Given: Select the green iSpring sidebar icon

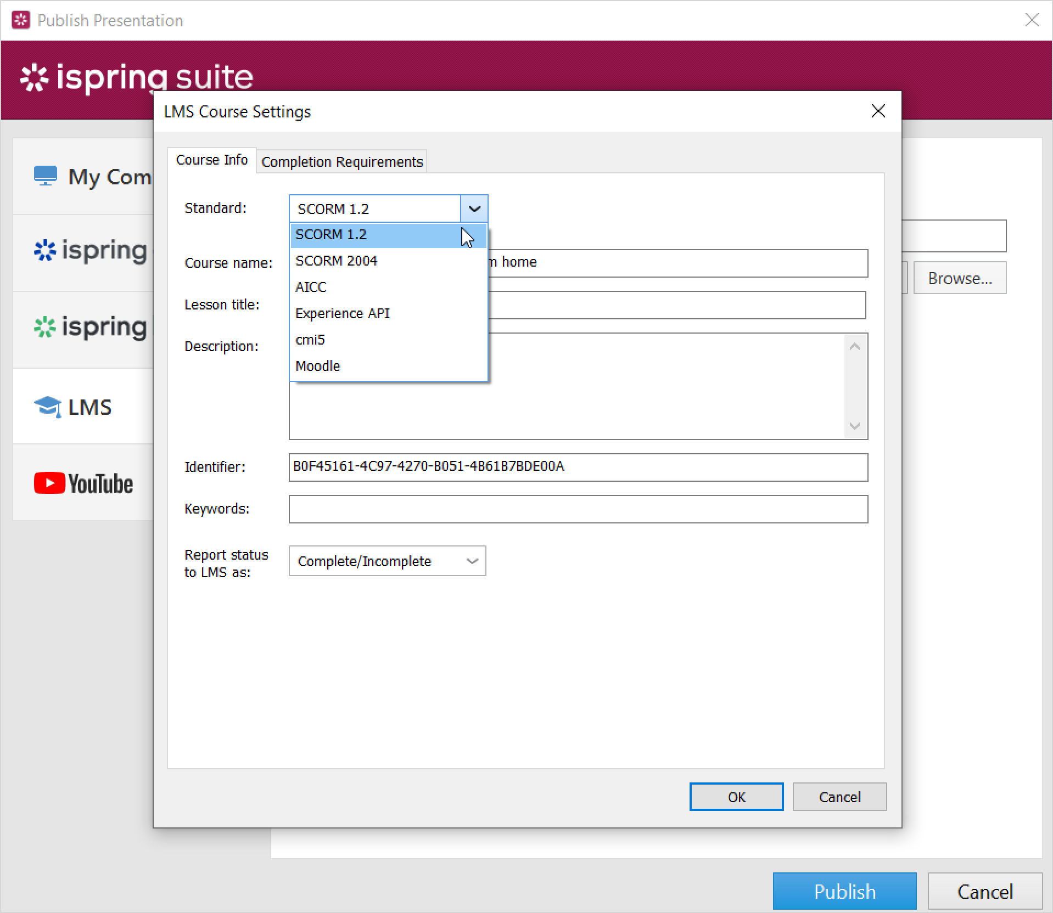Looking at the screenshot, I should tap(45, 327).
